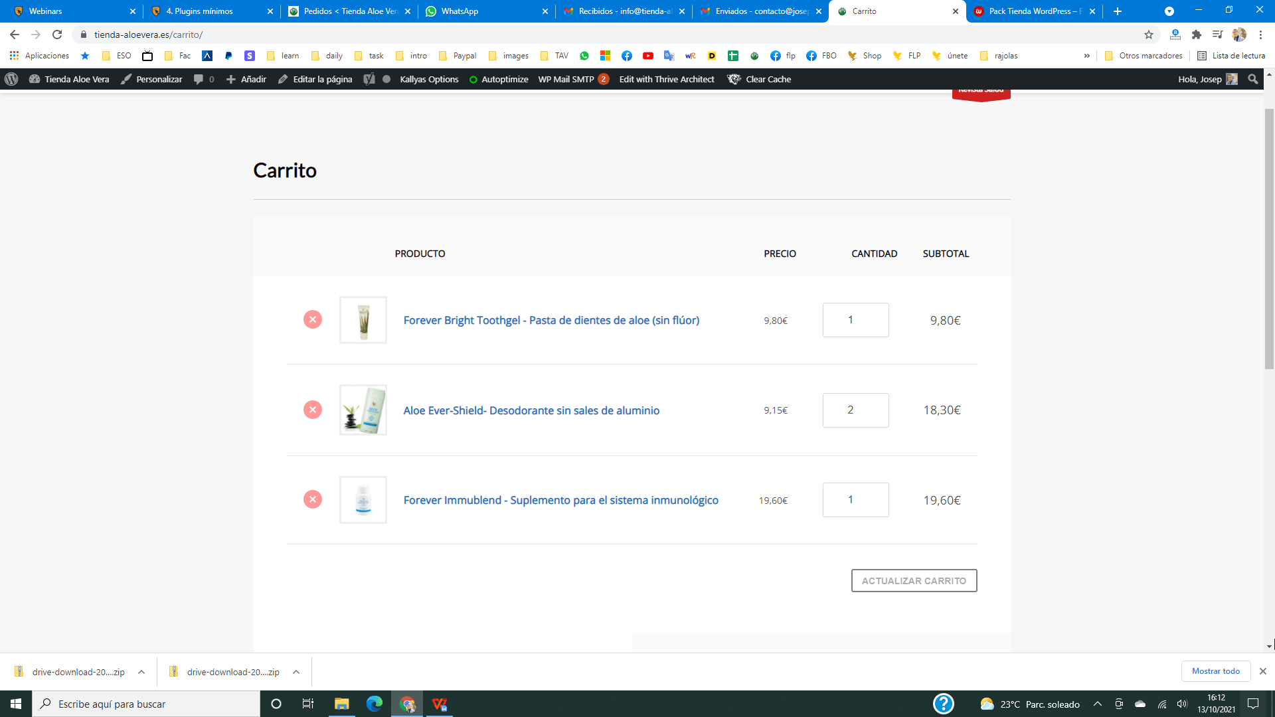This screenshot has height=717, width=1275.
Task: Open Otros marcadores folder
Action: click(x=1144, y=56)
